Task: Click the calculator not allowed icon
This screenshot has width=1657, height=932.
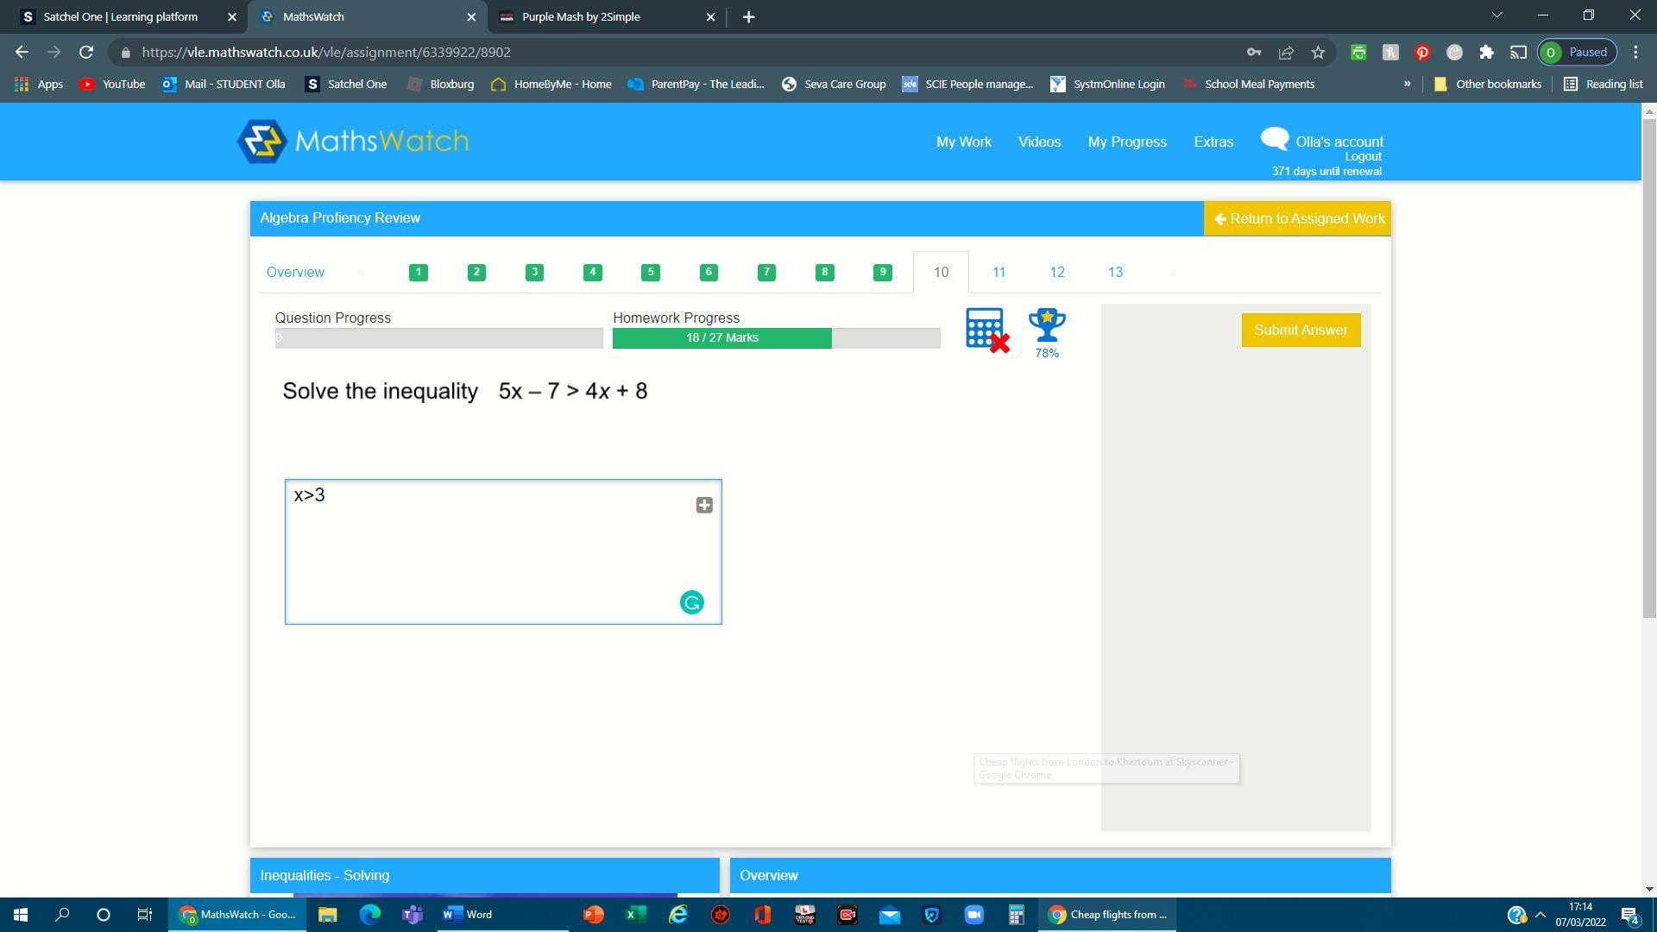Action: click(986, 330)
